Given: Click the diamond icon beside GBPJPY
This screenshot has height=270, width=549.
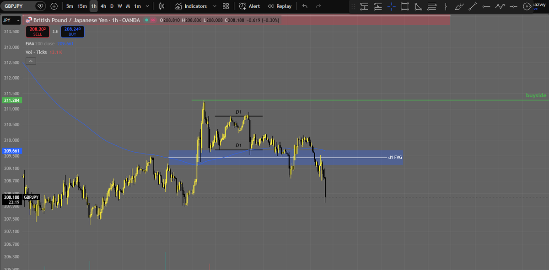Looking at the screenshot, I should [41, 6].
